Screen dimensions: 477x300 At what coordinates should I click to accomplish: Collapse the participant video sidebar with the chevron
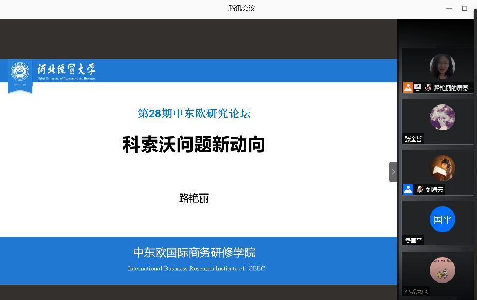(393, 172)
